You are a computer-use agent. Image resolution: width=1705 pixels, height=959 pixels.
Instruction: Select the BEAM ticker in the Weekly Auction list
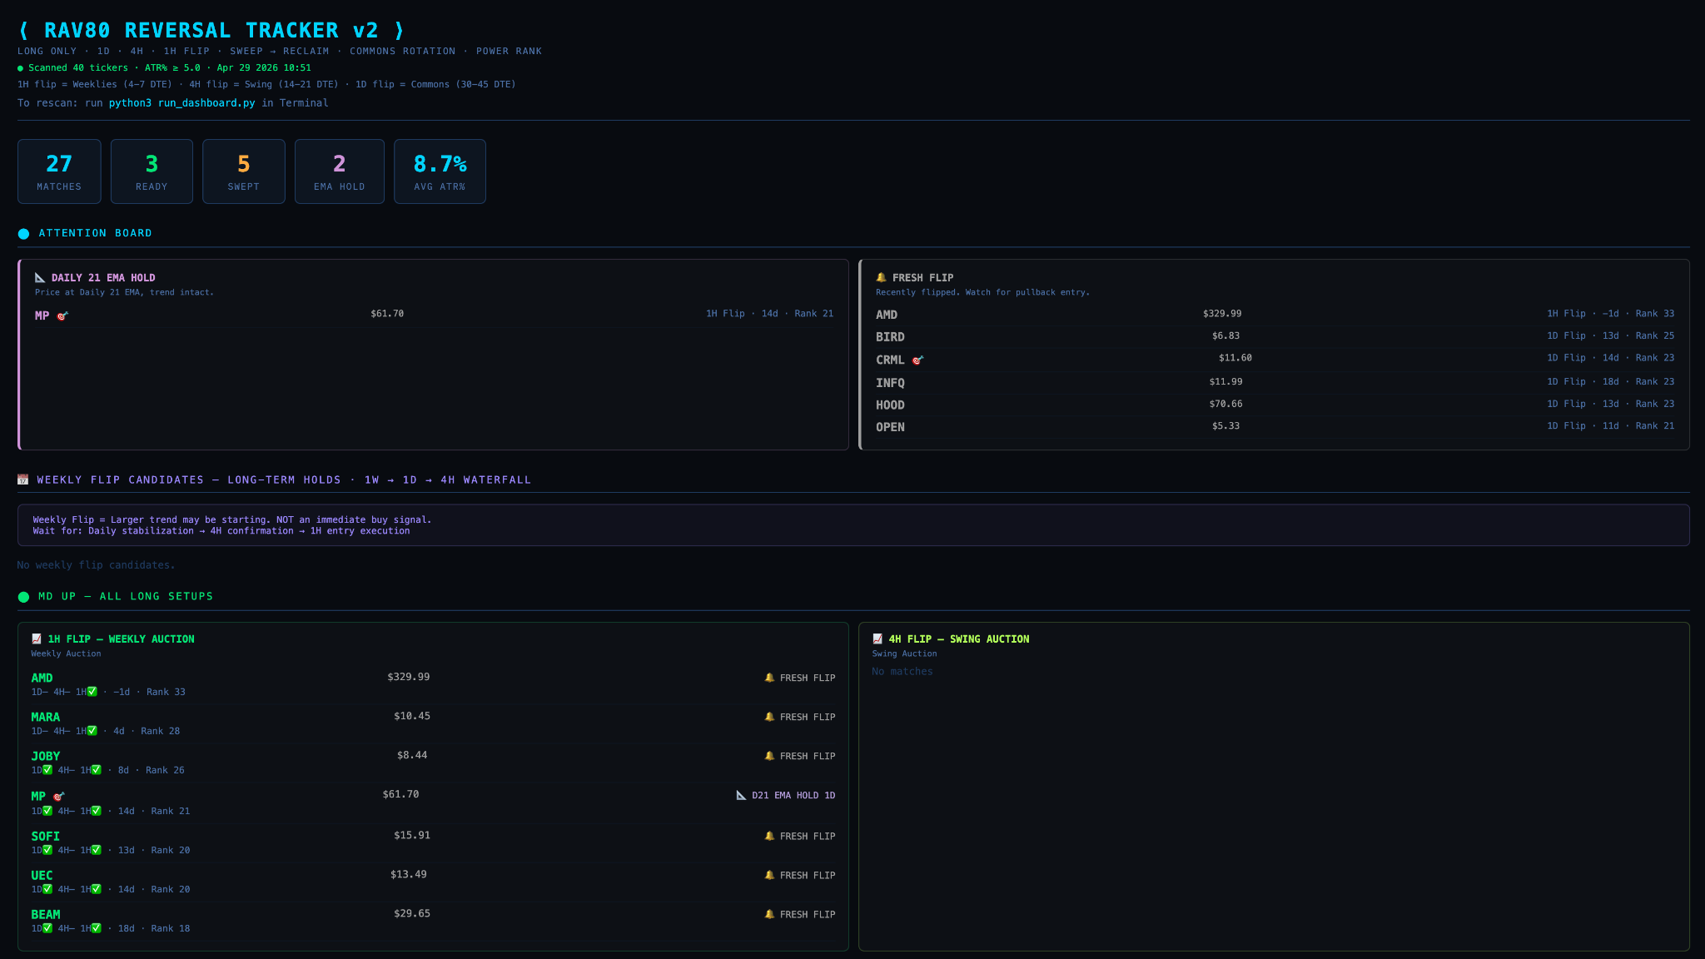pyautogui.click(x=46, y=914)
